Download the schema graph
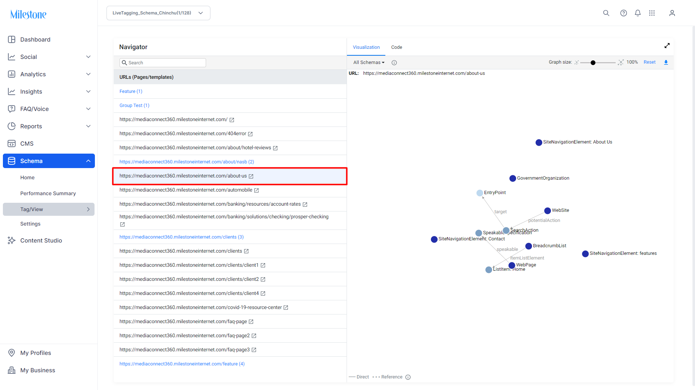 click(666, 62)
